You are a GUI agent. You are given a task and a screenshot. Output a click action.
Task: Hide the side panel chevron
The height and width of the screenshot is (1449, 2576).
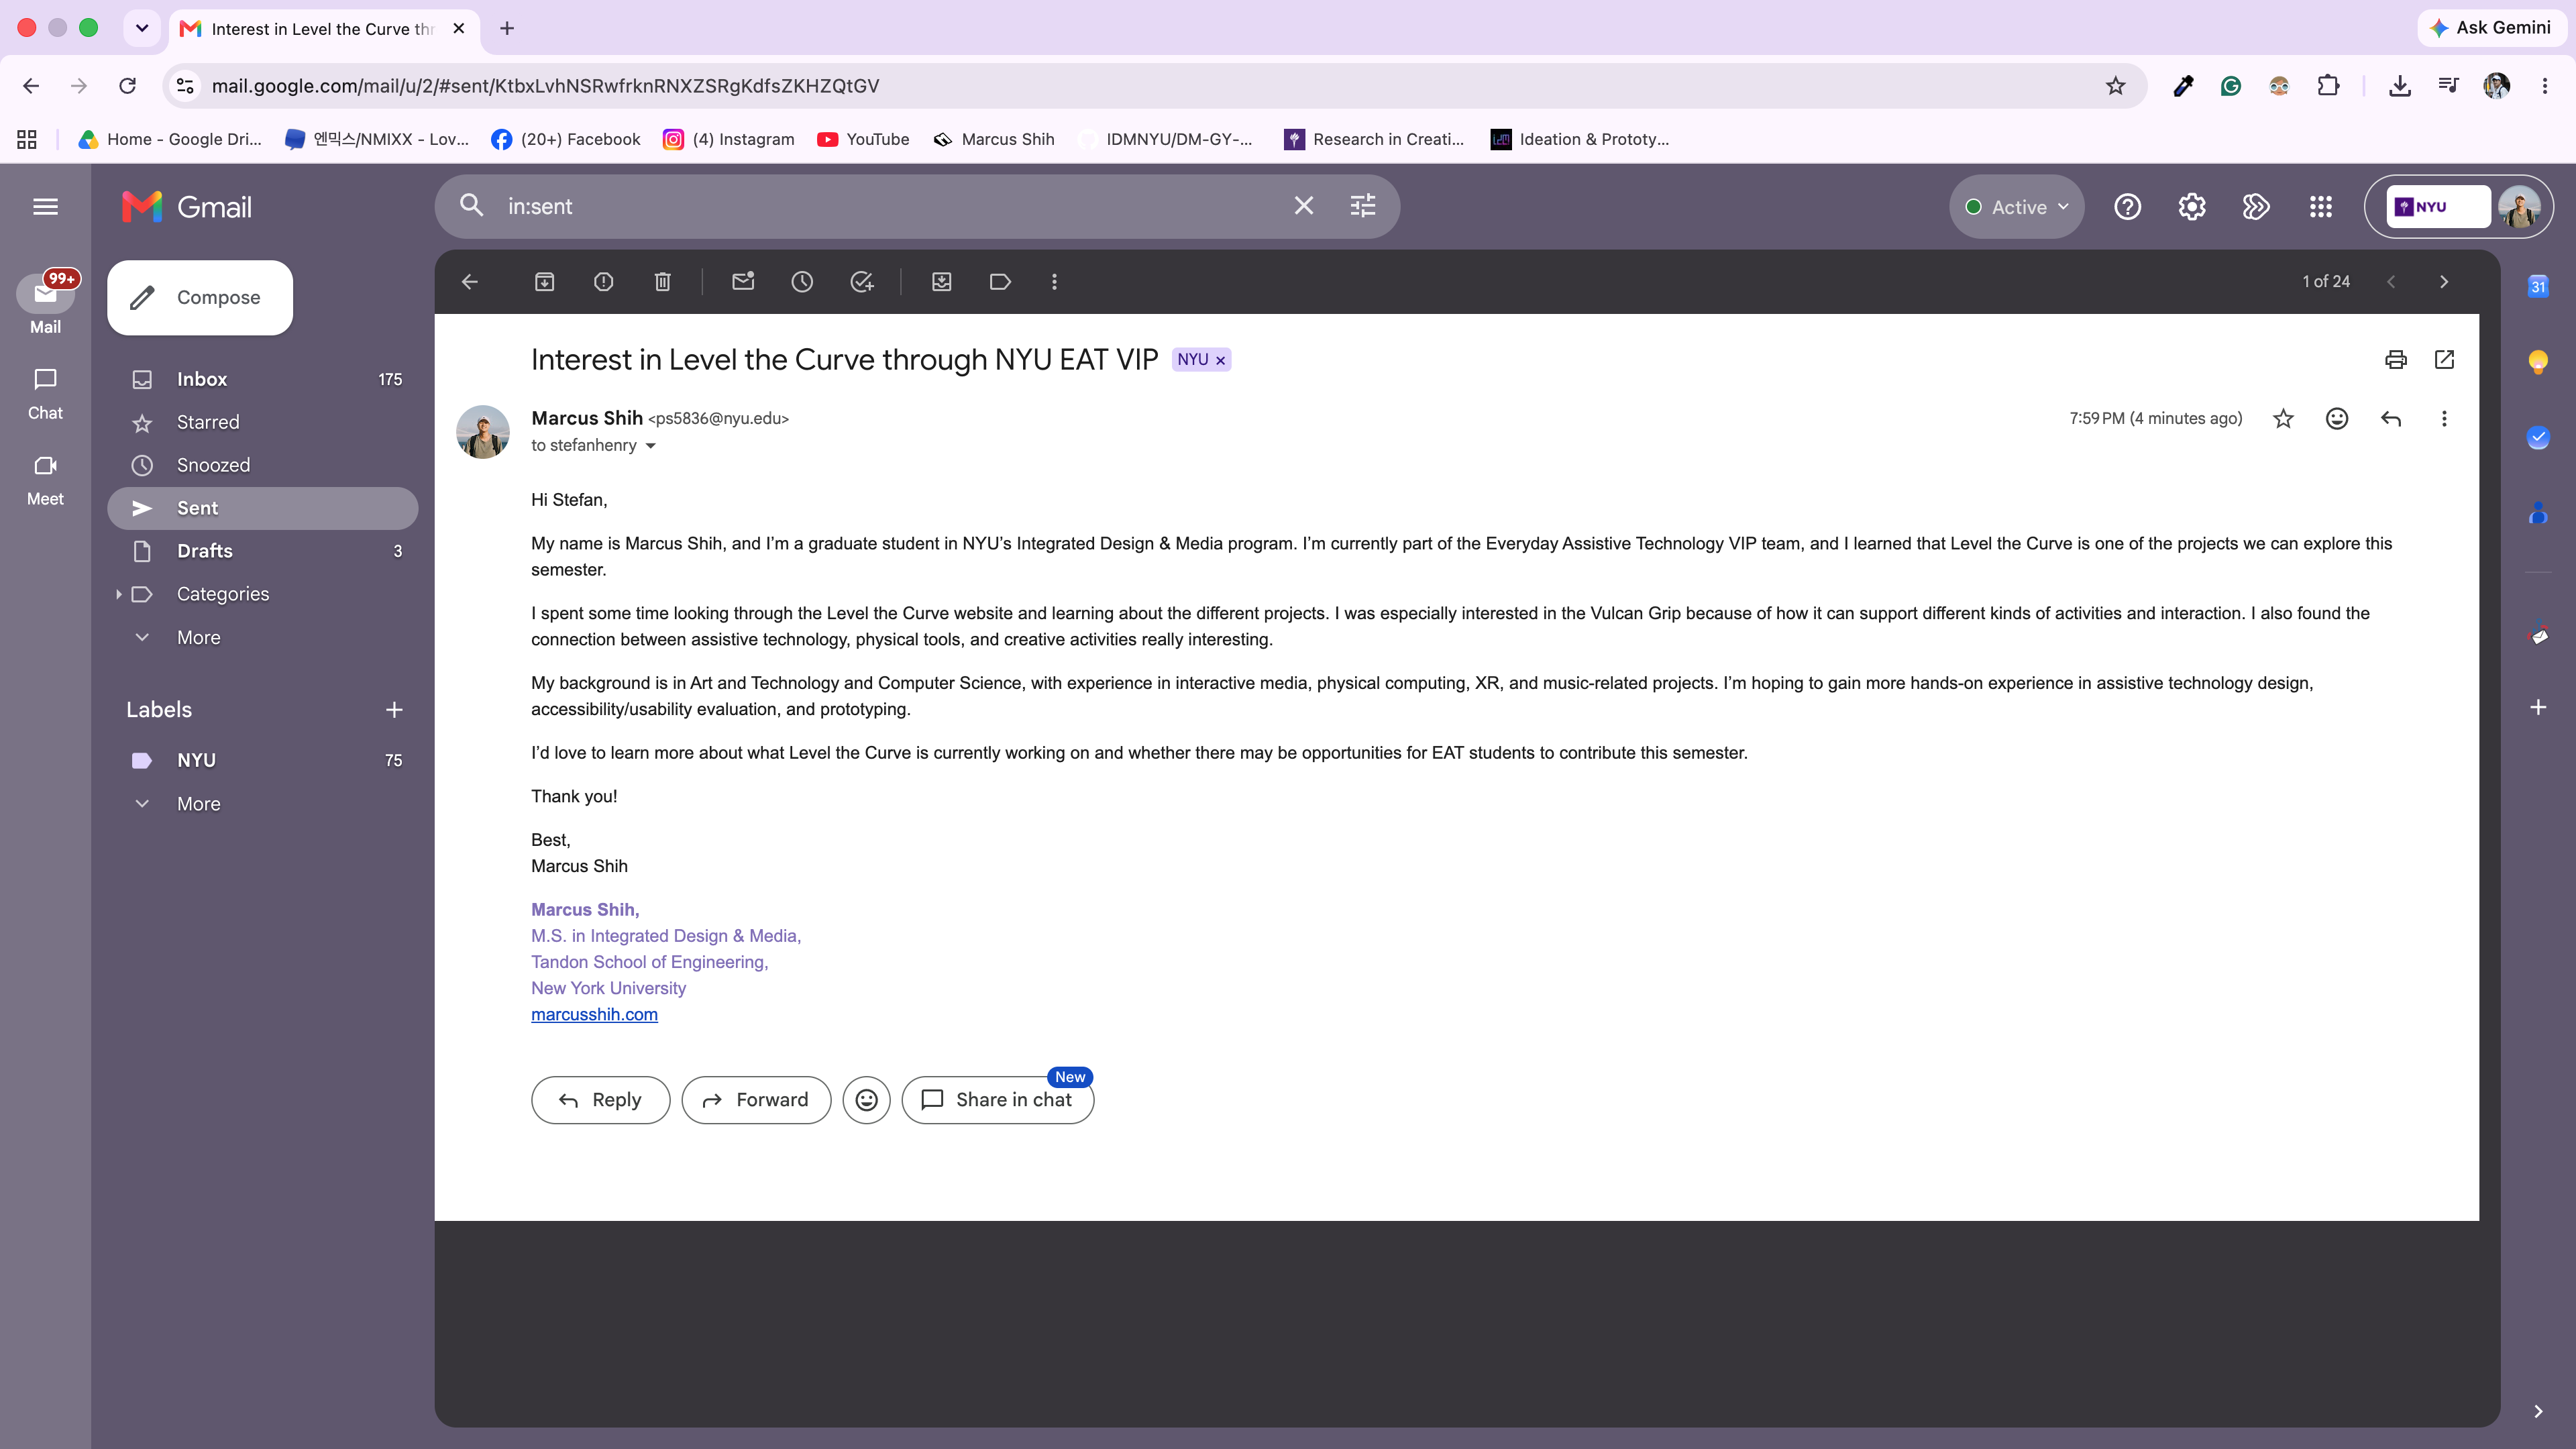click(2538, 1412)
